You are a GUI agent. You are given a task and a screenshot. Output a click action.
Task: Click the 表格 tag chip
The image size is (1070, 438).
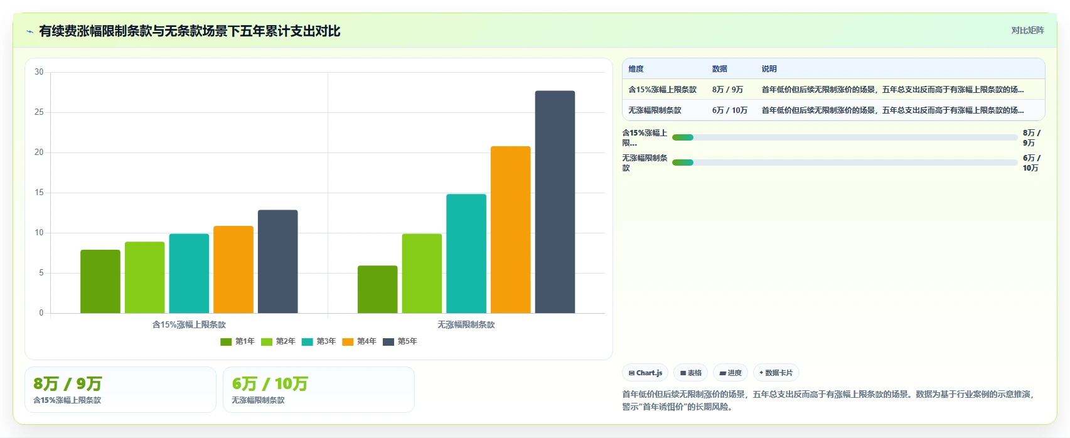click(691, 373)
